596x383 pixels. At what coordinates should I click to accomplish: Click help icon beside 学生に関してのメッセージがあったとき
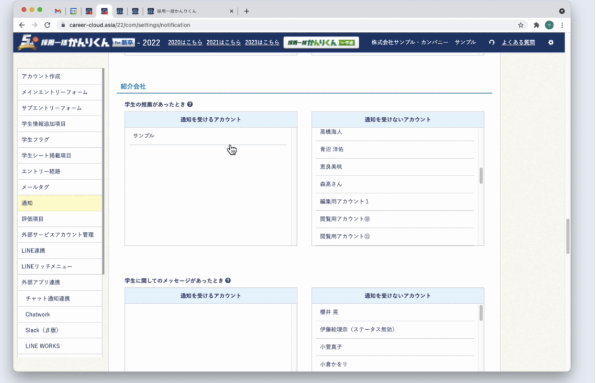pos(228,280)
